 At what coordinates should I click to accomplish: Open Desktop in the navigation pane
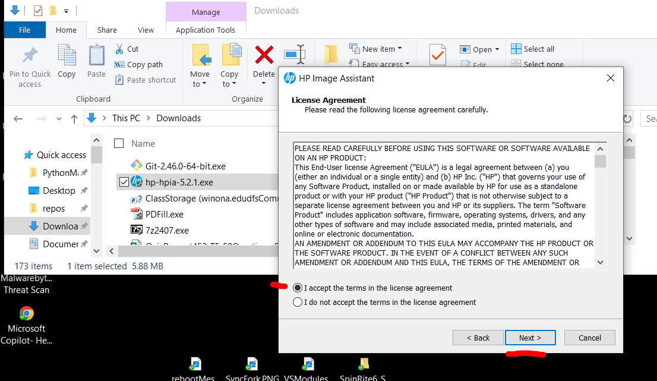coord(58,191)
